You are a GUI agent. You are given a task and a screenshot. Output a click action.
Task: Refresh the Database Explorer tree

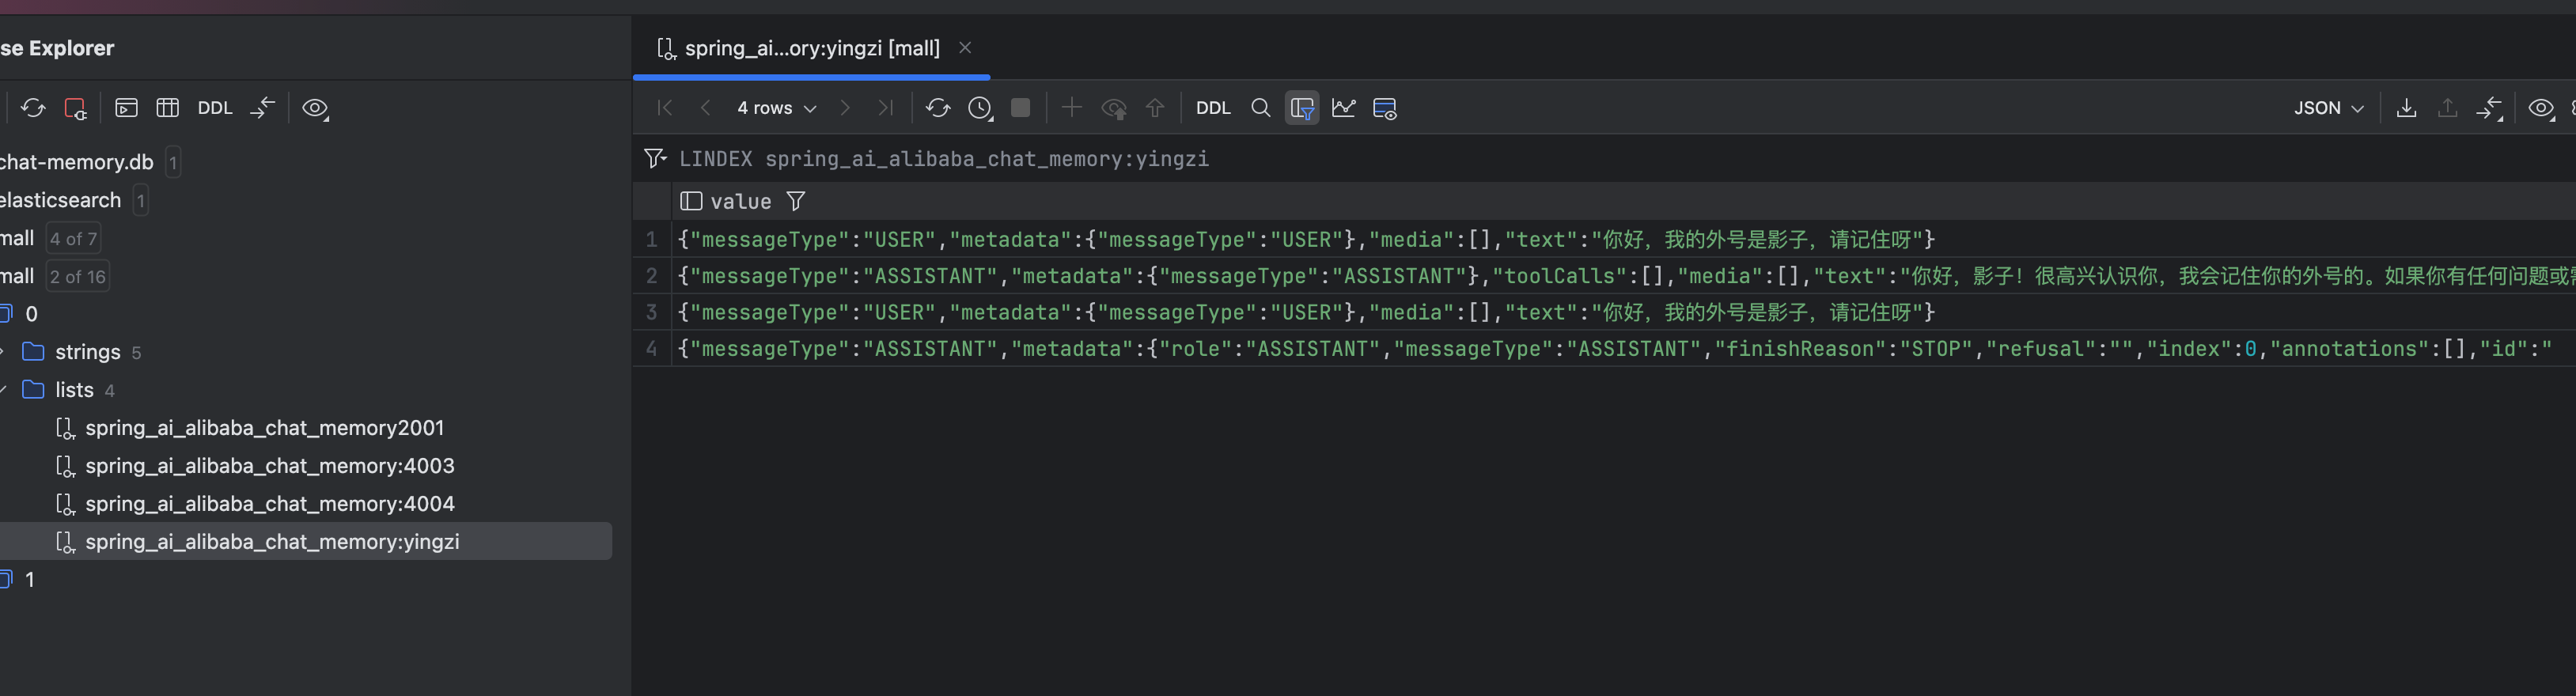[x=33, y=108]
